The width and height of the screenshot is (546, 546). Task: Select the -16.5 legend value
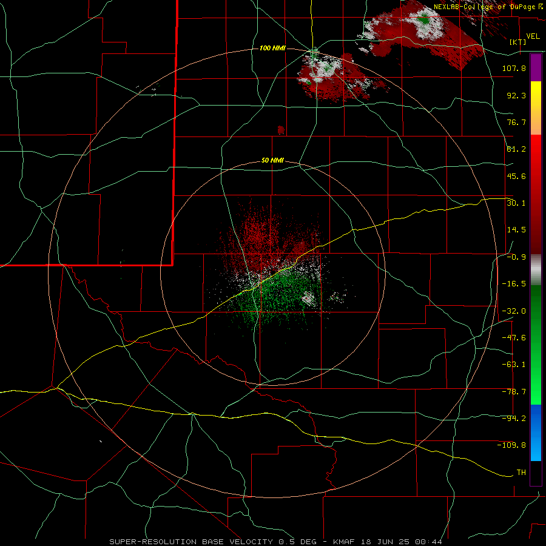514,284
